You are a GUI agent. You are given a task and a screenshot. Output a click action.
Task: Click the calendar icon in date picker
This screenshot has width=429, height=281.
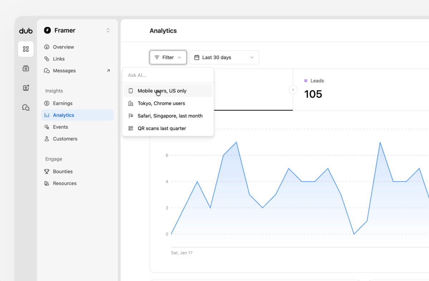[197, 57]
